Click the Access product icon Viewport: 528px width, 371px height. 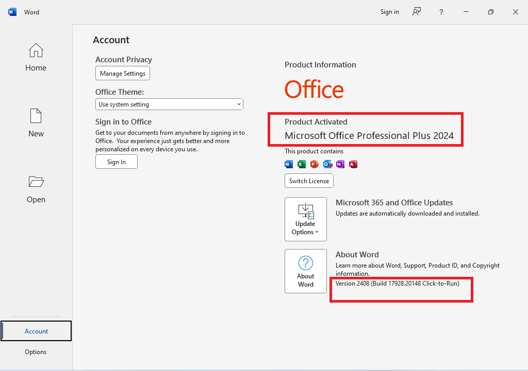pos(353,164)
